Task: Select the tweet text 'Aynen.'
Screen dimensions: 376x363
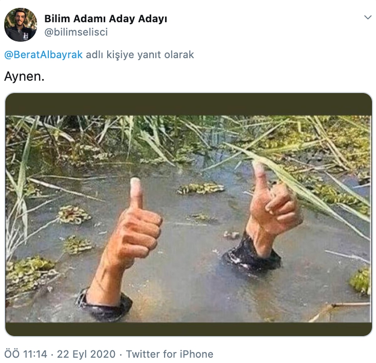Action: 24,76
